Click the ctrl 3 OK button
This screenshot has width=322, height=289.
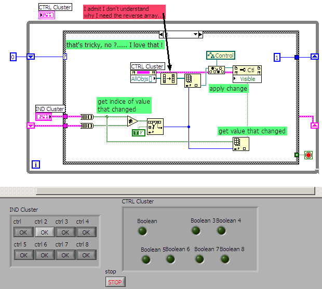[x=65, y=232]
